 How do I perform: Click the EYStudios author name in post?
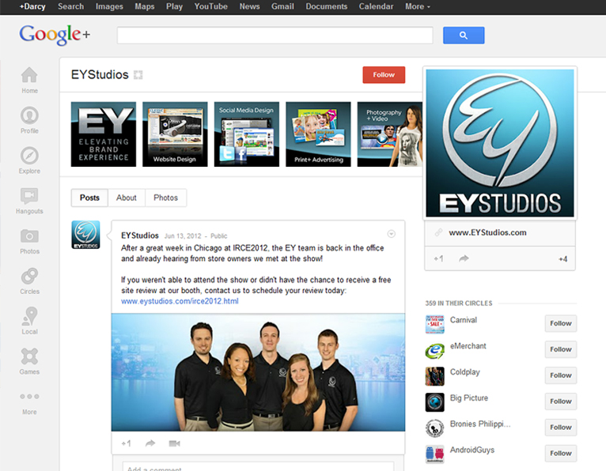point(140,236)
